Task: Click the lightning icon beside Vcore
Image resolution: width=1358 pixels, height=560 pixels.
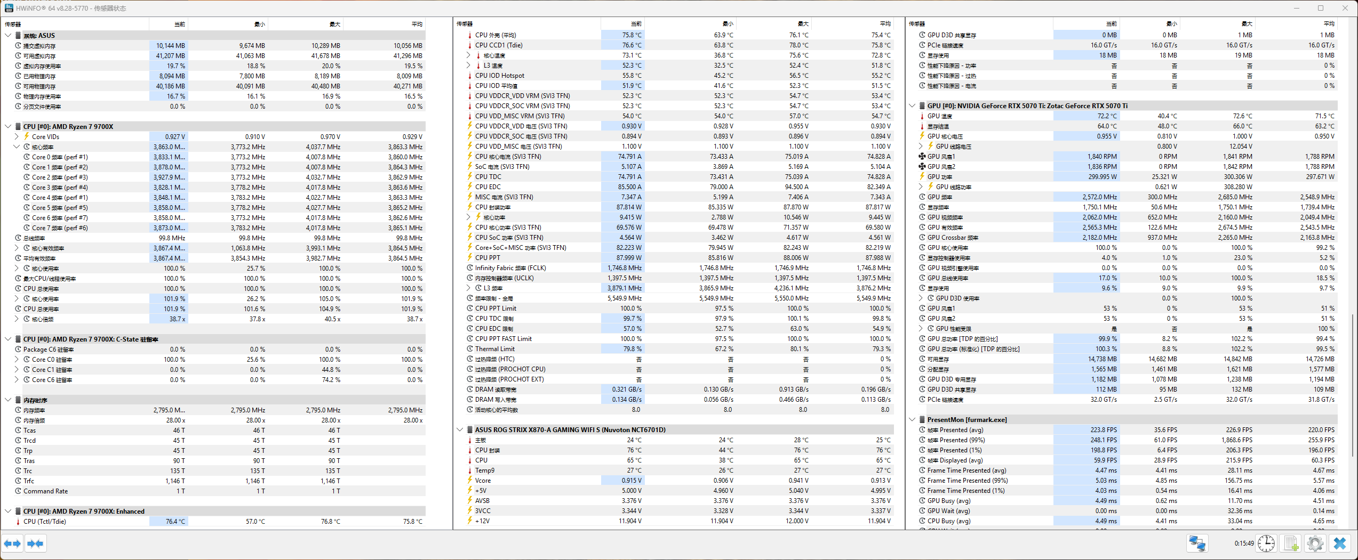Action: coord(469,481)
